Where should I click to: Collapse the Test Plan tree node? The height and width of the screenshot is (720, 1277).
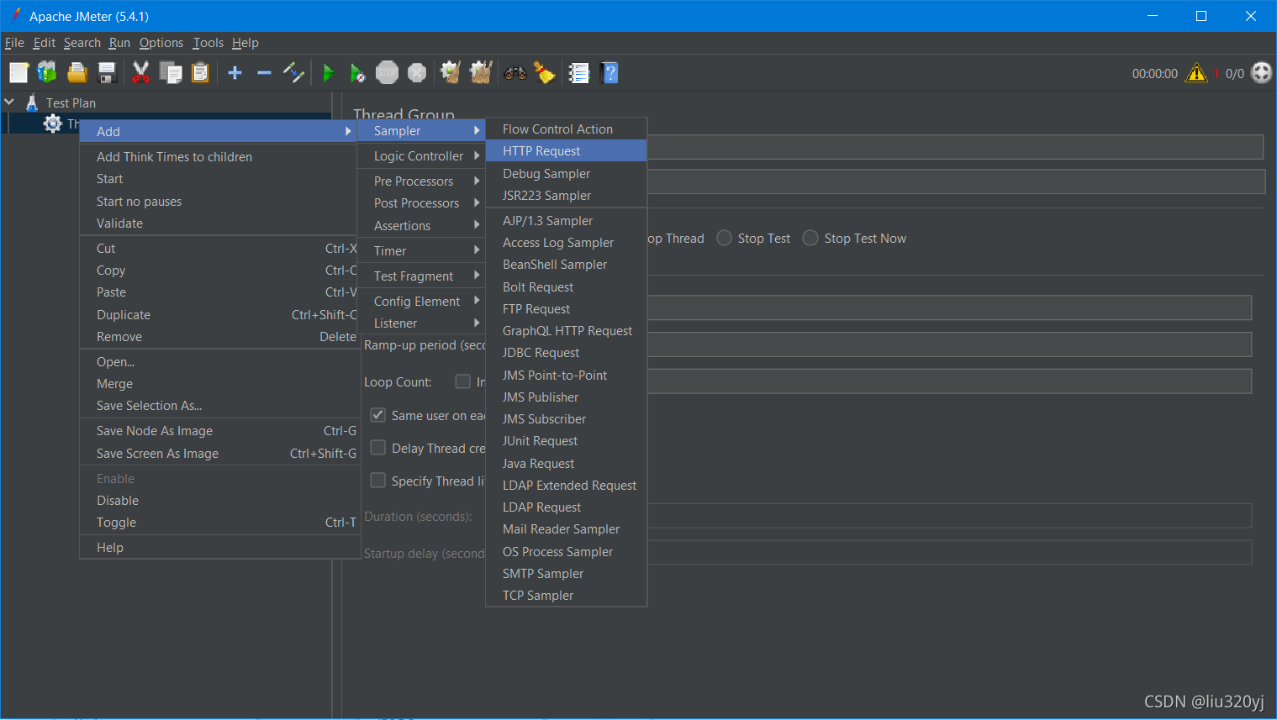pyautogui.click(x=9, y=102)
